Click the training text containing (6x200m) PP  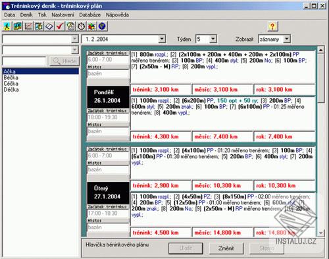223,113
